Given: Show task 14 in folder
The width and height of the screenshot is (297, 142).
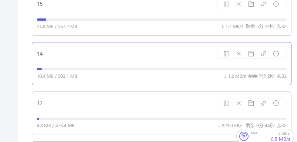Looking at the screenshot, I should click(x=251, y=54).
